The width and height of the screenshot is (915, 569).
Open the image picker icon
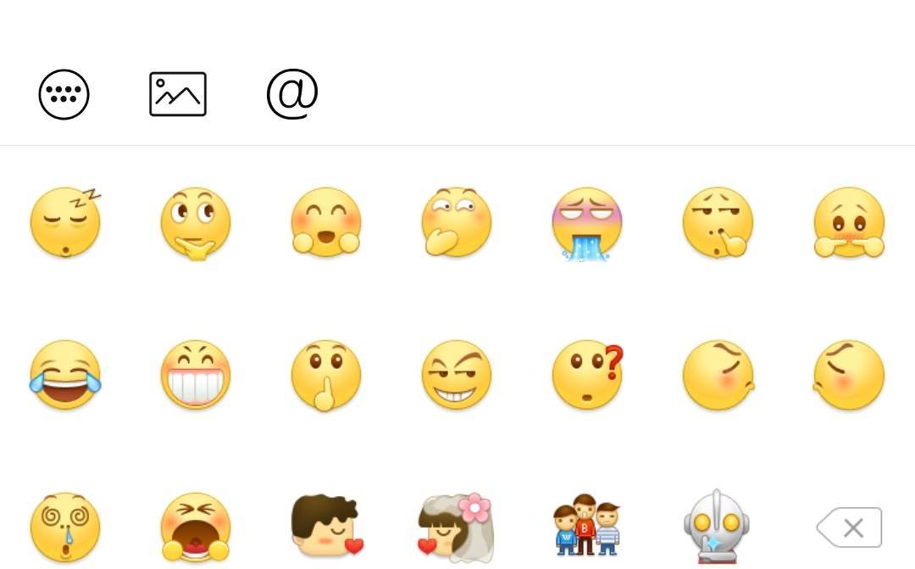click(178, 94)
